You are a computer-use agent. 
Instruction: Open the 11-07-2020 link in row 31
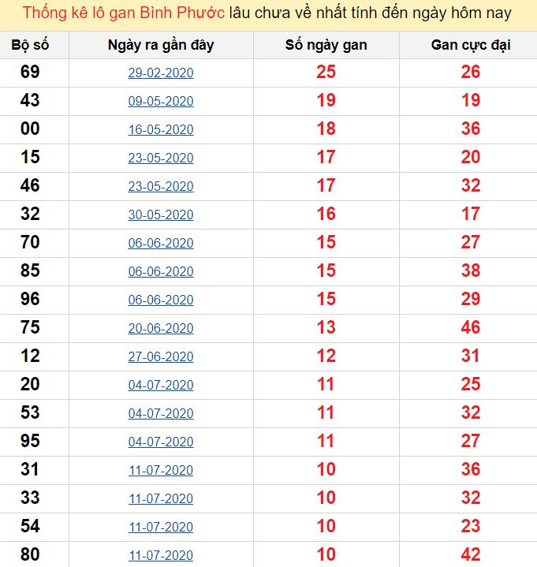(161, 470)
